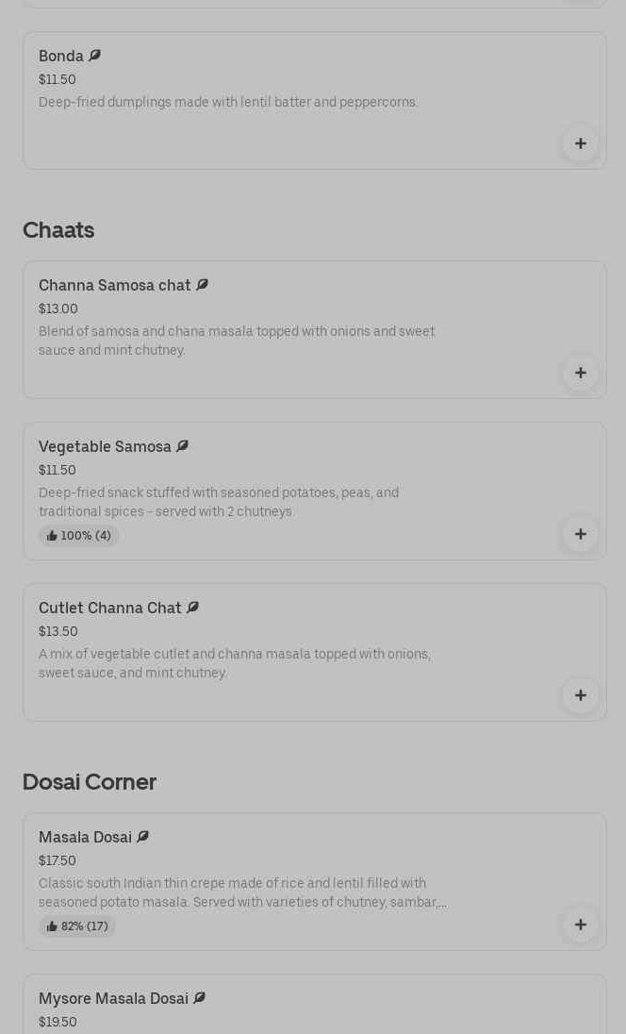This screenshot has height=1034, width=626.
Task: Click the leaf icon beside Bonda
Action: tap(94, 56)
